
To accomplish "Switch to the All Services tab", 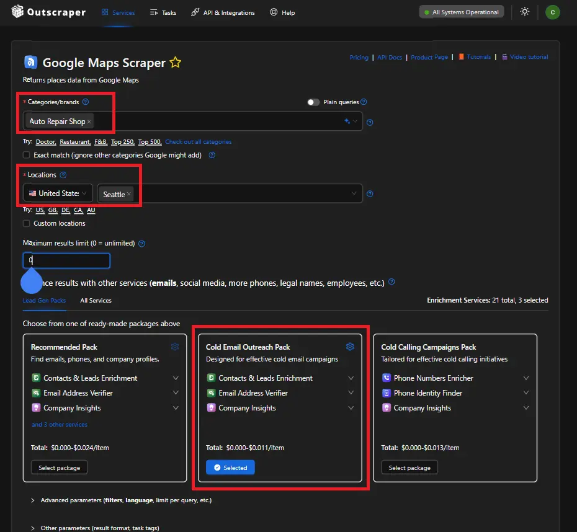I will point(96,300).
